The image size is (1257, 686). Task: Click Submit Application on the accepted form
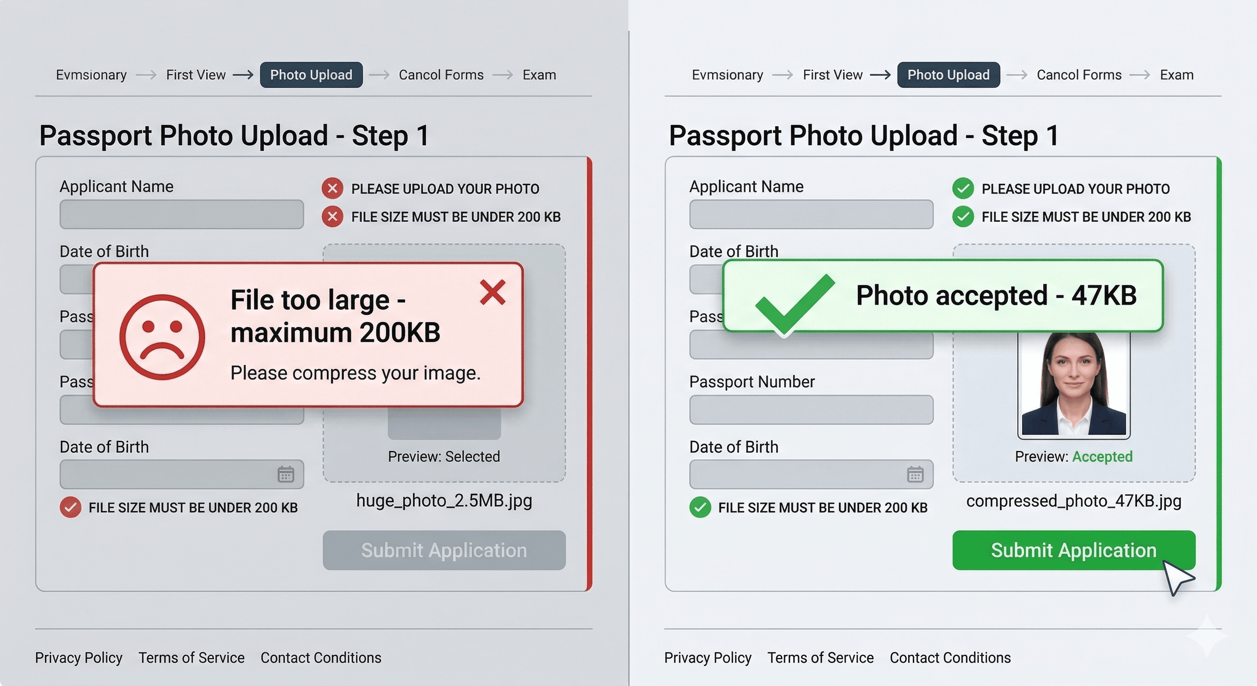(x=1074, y=550)
